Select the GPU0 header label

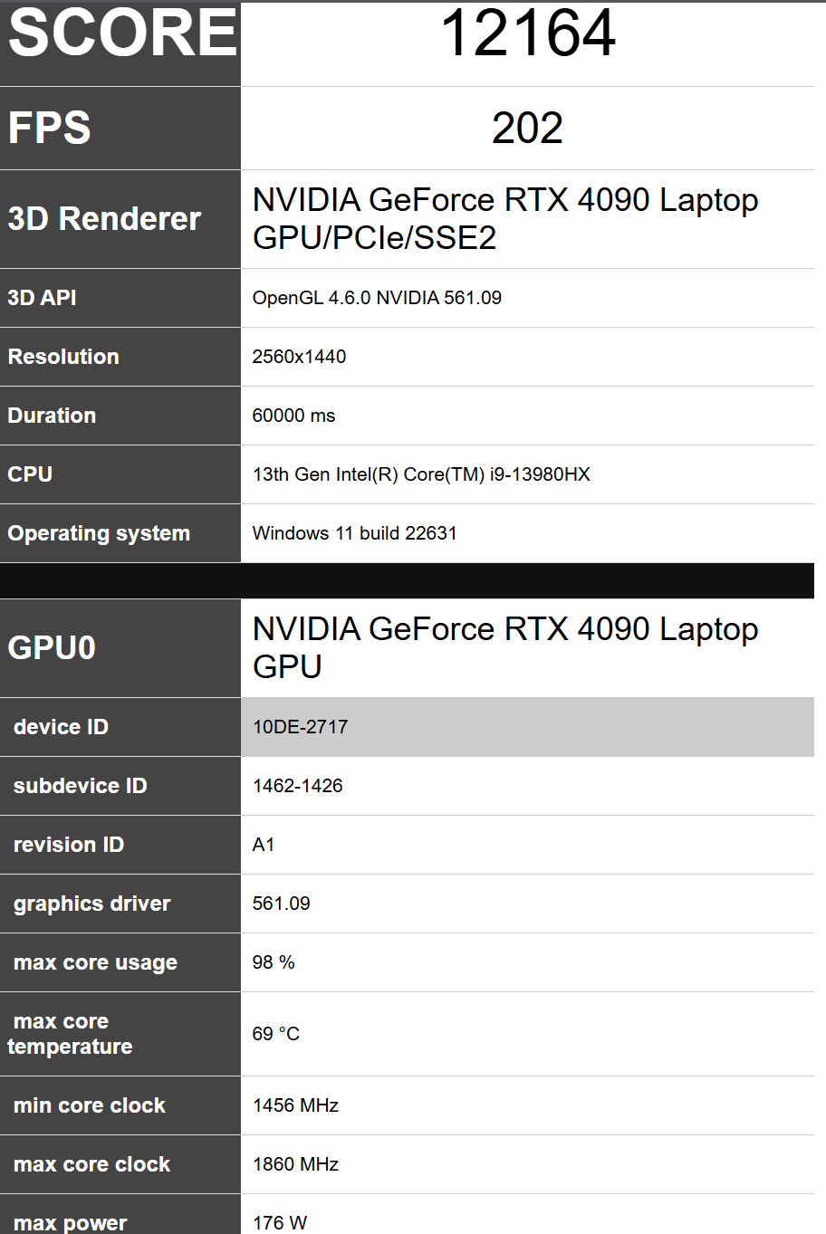52,648
